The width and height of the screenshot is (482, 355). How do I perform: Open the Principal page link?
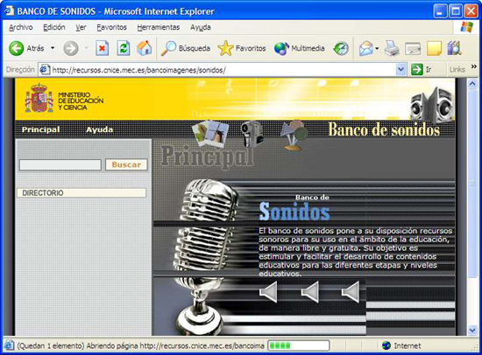point(40,129)
